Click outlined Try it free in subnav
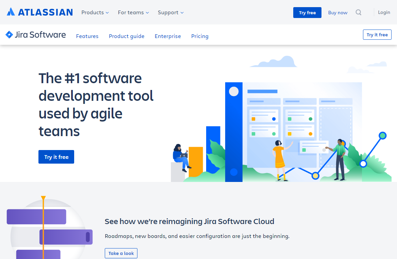Screen dimensions: 397x259 [x=377, y=35]
